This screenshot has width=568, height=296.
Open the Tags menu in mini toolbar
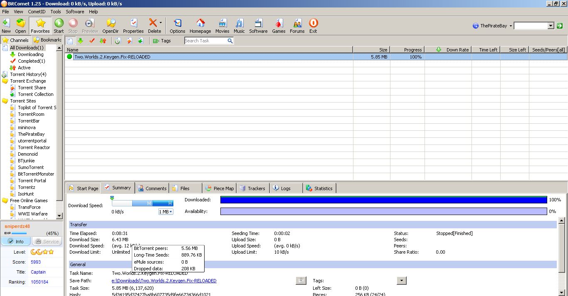click(162, 41)
